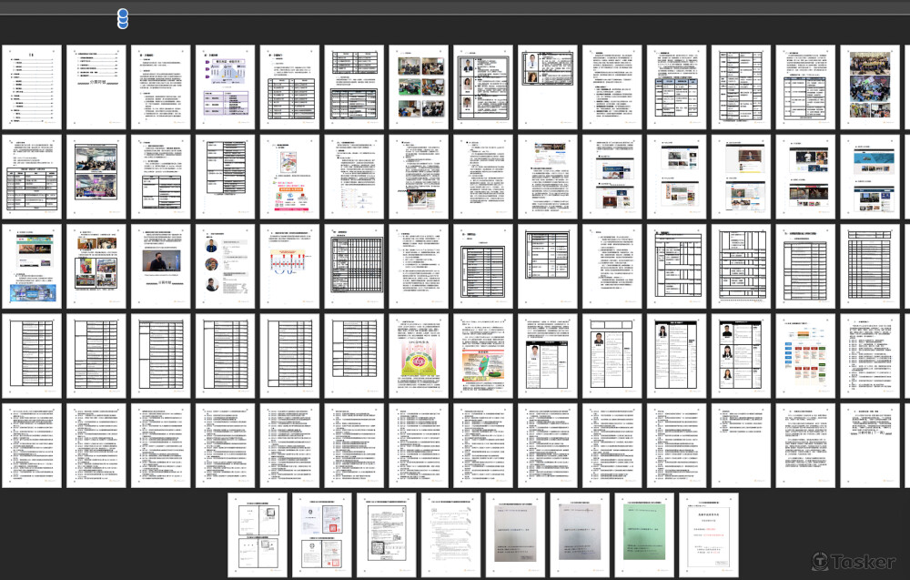Open the red-stamped certificates page in bottom row

322,535
